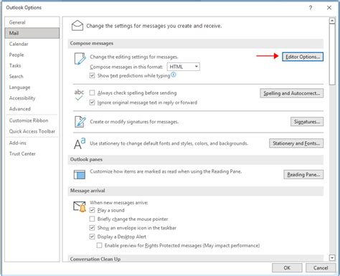This screenshot has width=340, height=276.
Task: Uncheck Play a sound
Action: (92, 210)
